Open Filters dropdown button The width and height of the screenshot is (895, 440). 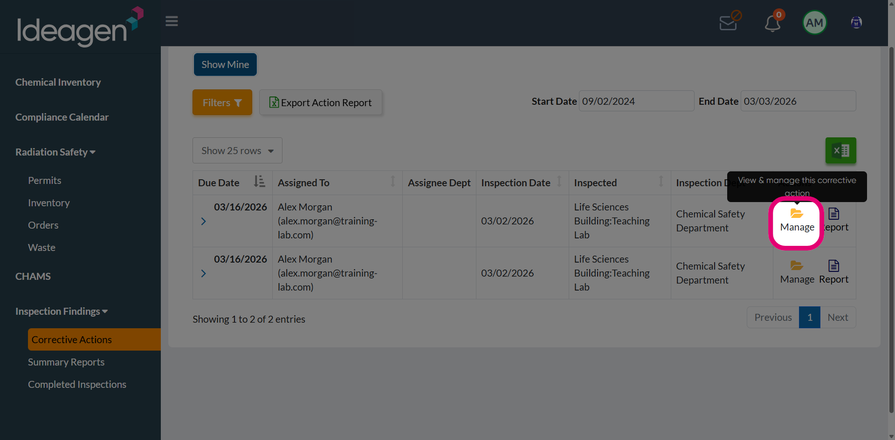pos(222,102)
